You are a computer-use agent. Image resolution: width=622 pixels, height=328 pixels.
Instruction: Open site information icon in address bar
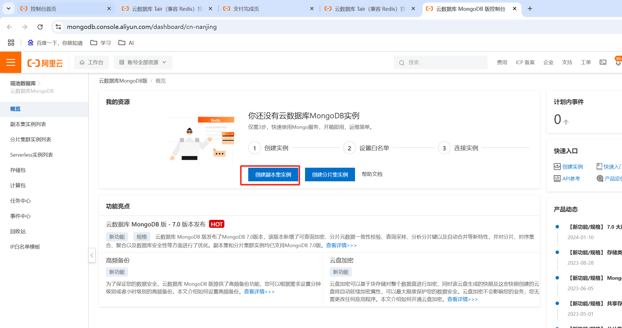[58, 27]
